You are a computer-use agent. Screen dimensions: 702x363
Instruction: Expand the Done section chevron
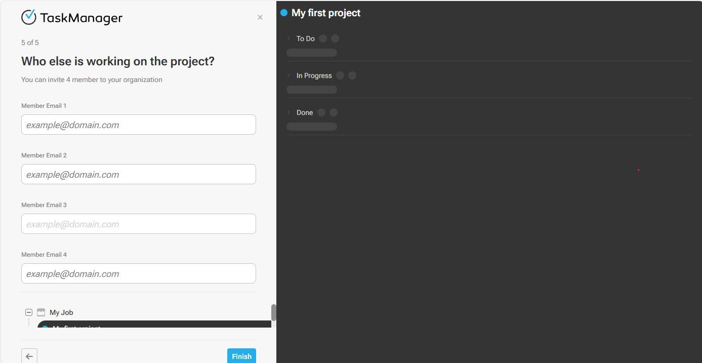click(x=288, y=112)
